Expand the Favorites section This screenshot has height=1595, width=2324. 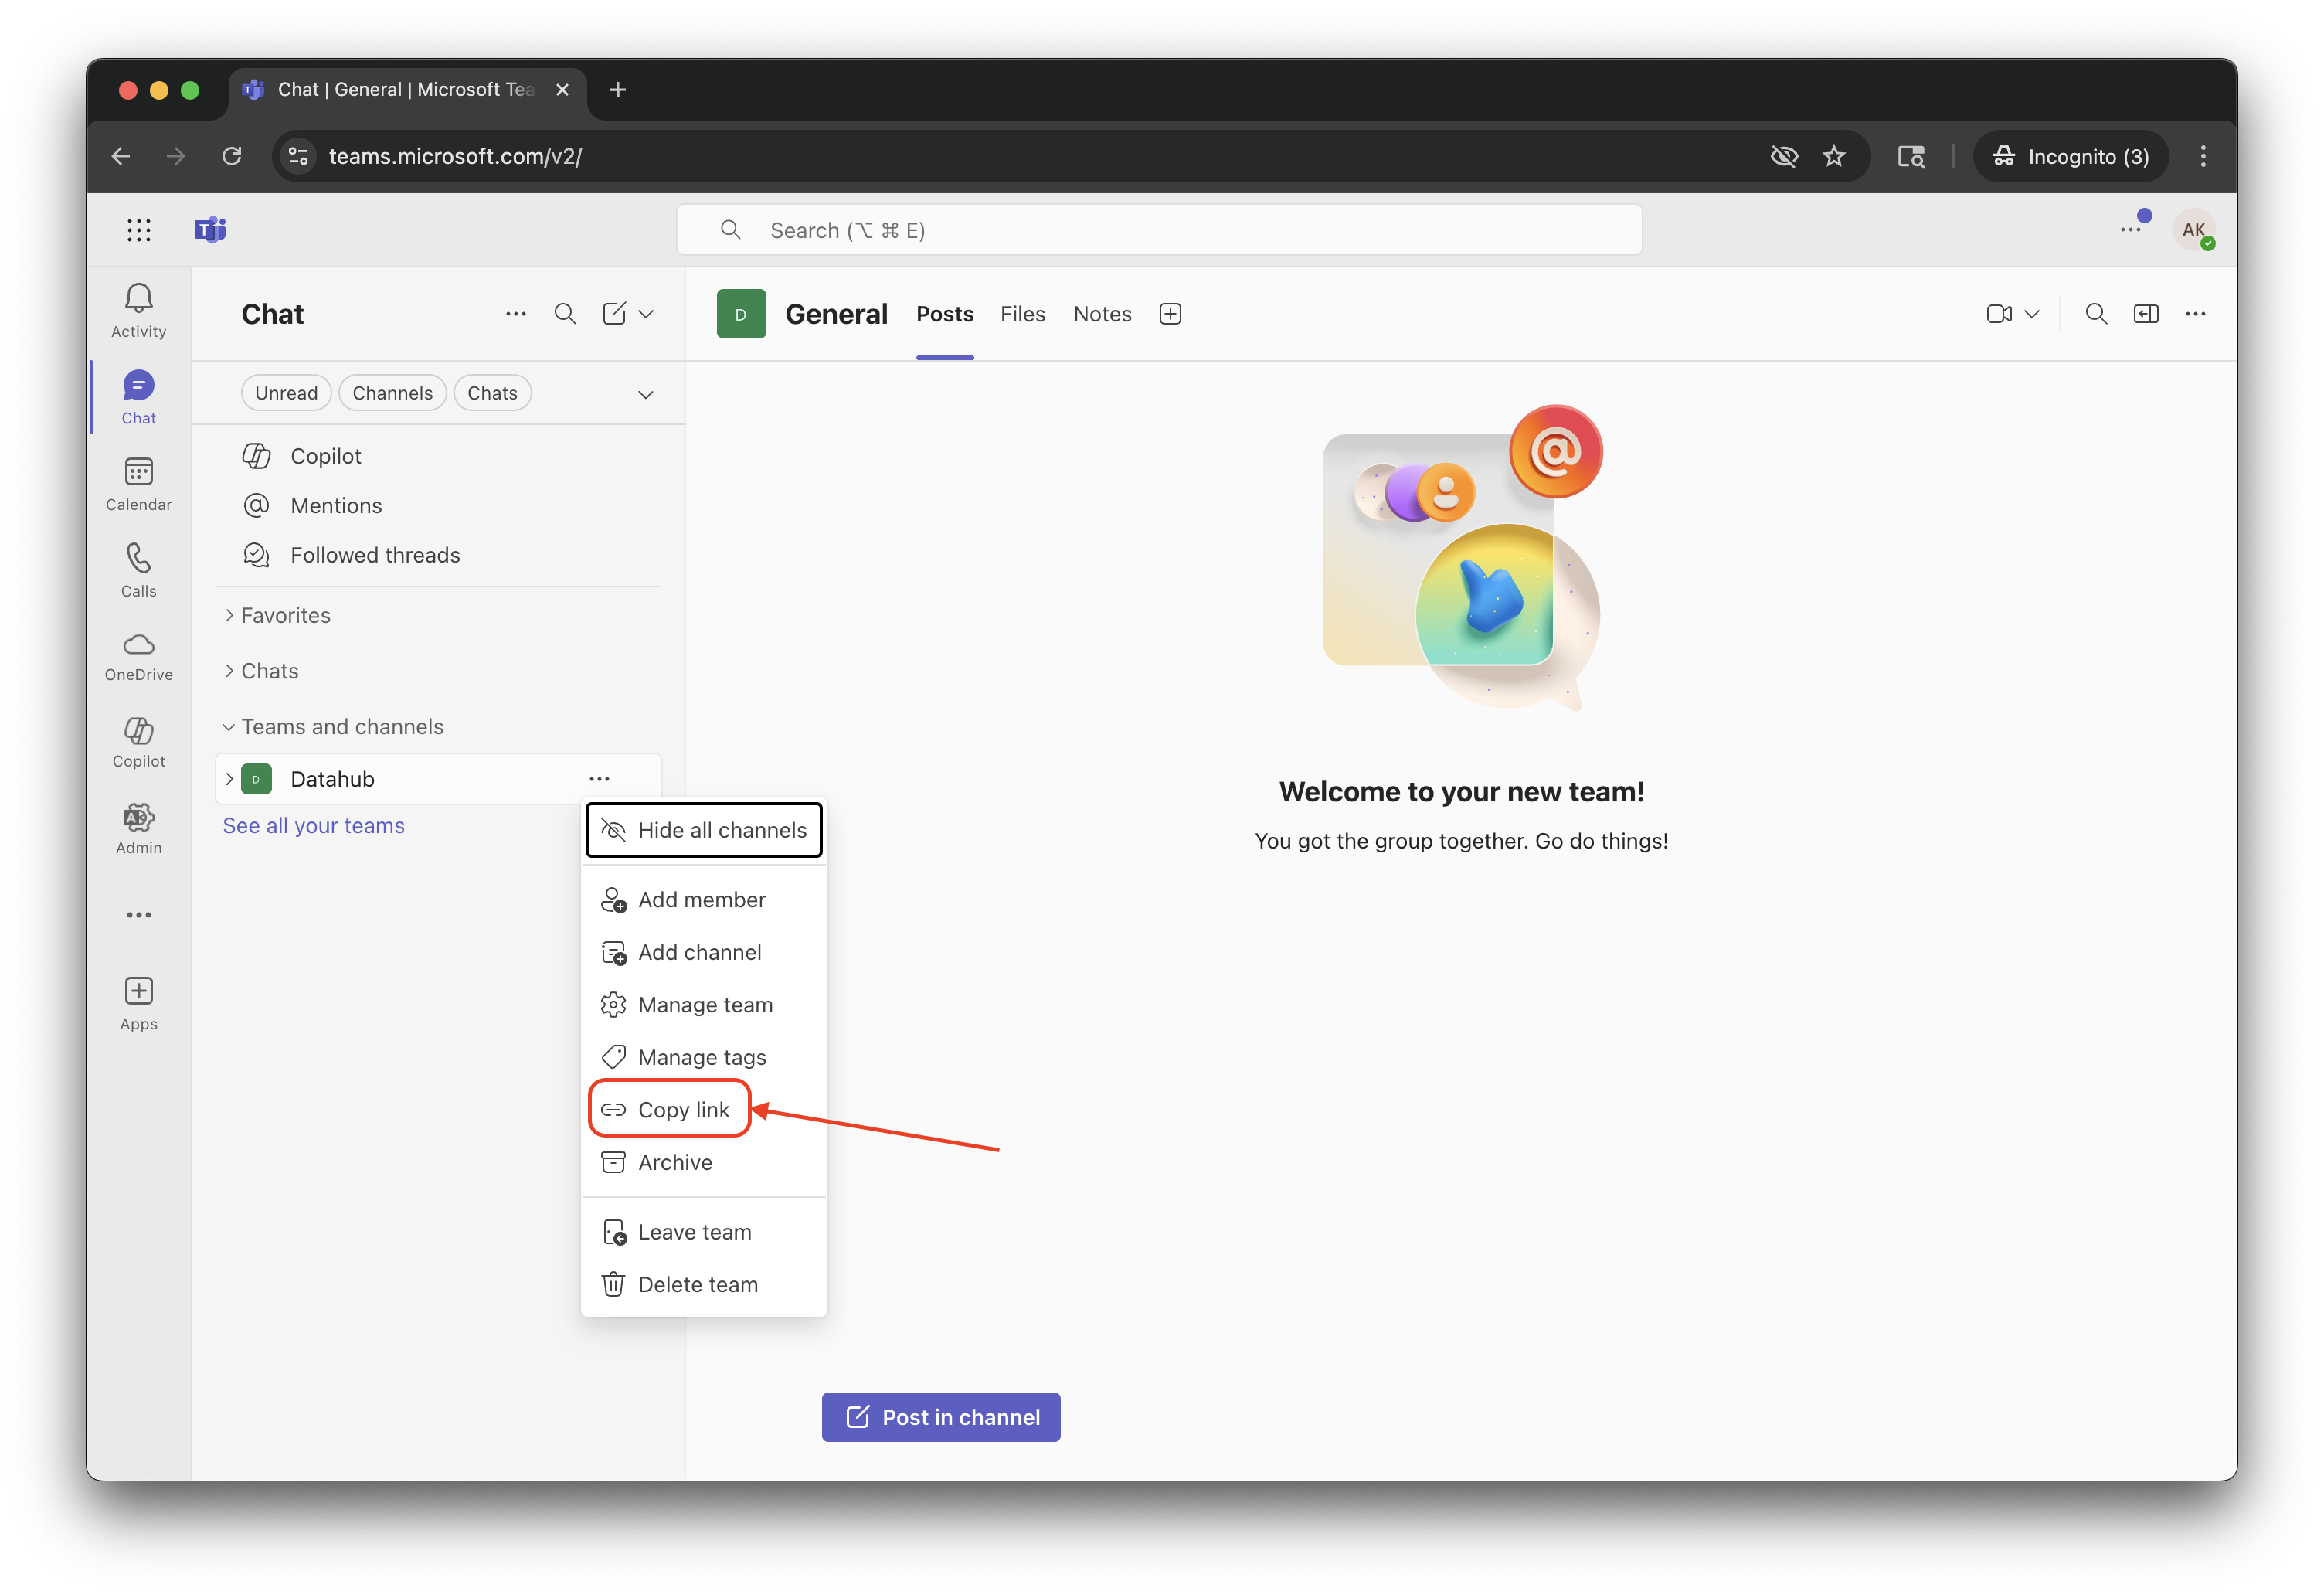click(x=285, y=615)
